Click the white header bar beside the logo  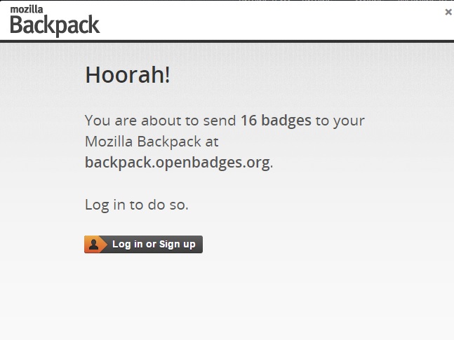pyautogui.click(x=260, y=21)
